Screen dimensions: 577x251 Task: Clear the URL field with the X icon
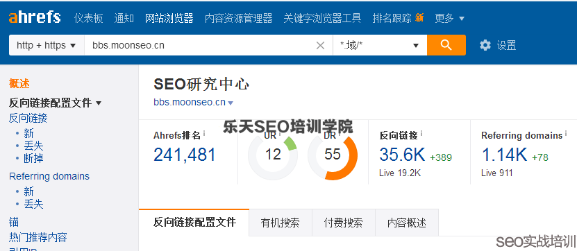[x=321, y=46]
